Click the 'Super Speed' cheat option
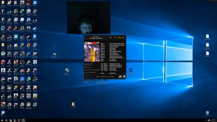Screen dimensions: 217x122 (x=113, y=68)
